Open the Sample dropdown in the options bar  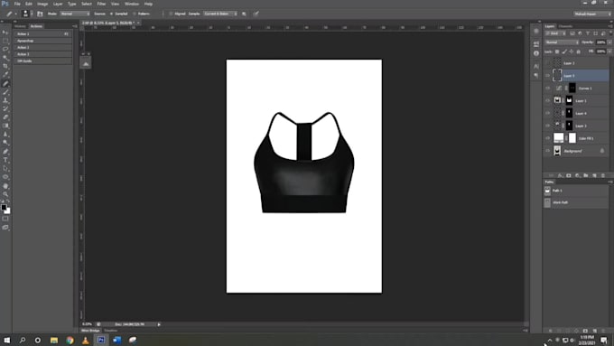(220, 14)
